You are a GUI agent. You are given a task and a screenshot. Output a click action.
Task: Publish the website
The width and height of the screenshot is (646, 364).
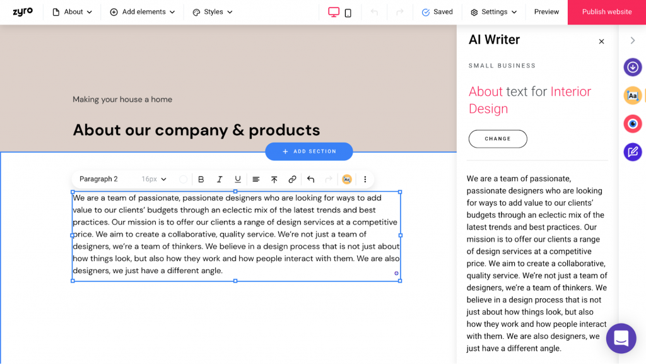pyautogui.click(x=607, y=12)
